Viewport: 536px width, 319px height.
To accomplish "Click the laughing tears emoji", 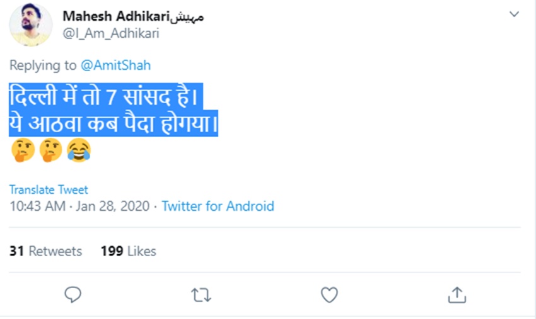I will [x=79, y=150].
